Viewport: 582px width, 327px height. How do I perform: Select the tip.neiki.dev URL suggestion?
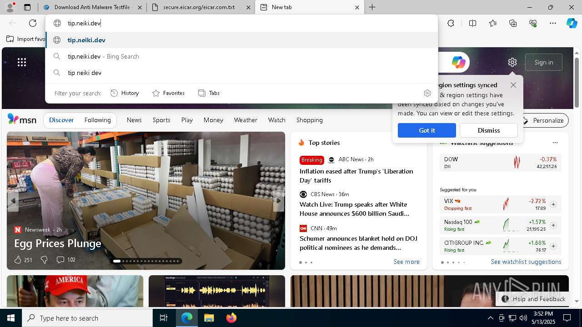pyautogui.click(x=242, y=40)
